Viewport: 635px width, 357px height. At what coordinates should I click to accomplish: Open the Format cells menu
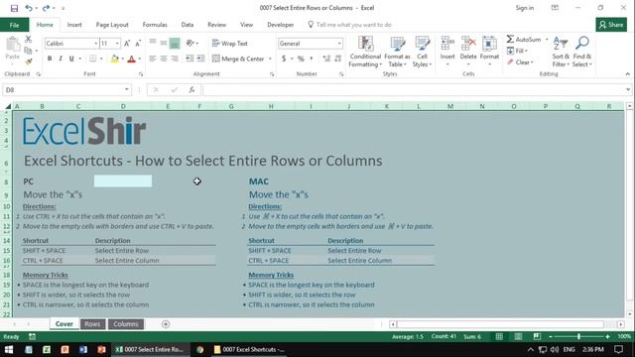489,52
